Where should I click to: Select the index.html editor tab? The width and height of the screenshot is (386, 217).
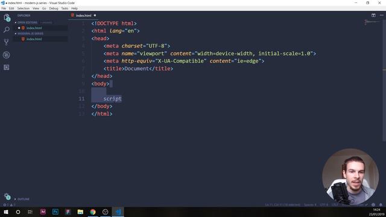(83, 15)
